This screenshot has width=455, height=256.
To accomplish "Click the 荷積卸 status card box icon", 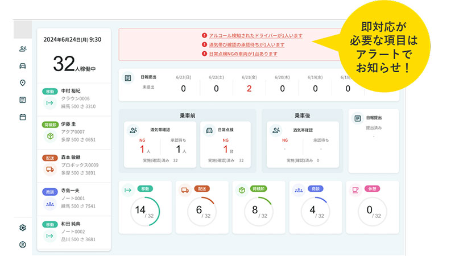I will (242, 191).
